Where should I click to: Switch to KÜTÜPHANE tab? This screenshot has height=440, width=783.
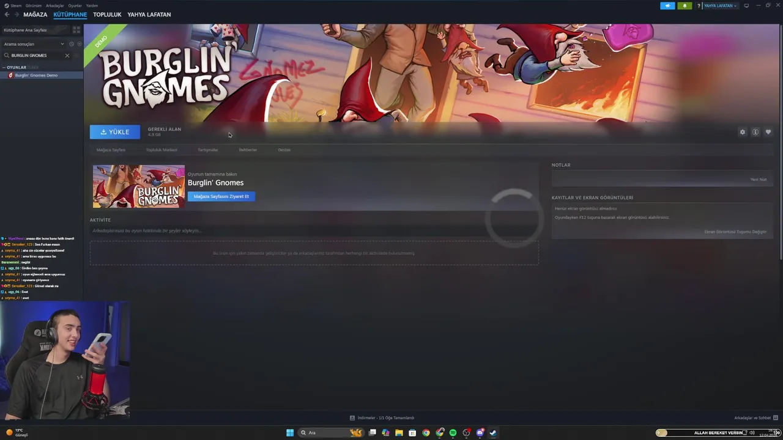pyautogui.click(x=70, y=14)
